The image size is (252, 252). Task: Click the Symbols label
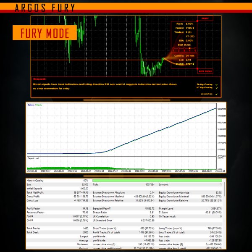pyautogui.click(x=164, y=184)
